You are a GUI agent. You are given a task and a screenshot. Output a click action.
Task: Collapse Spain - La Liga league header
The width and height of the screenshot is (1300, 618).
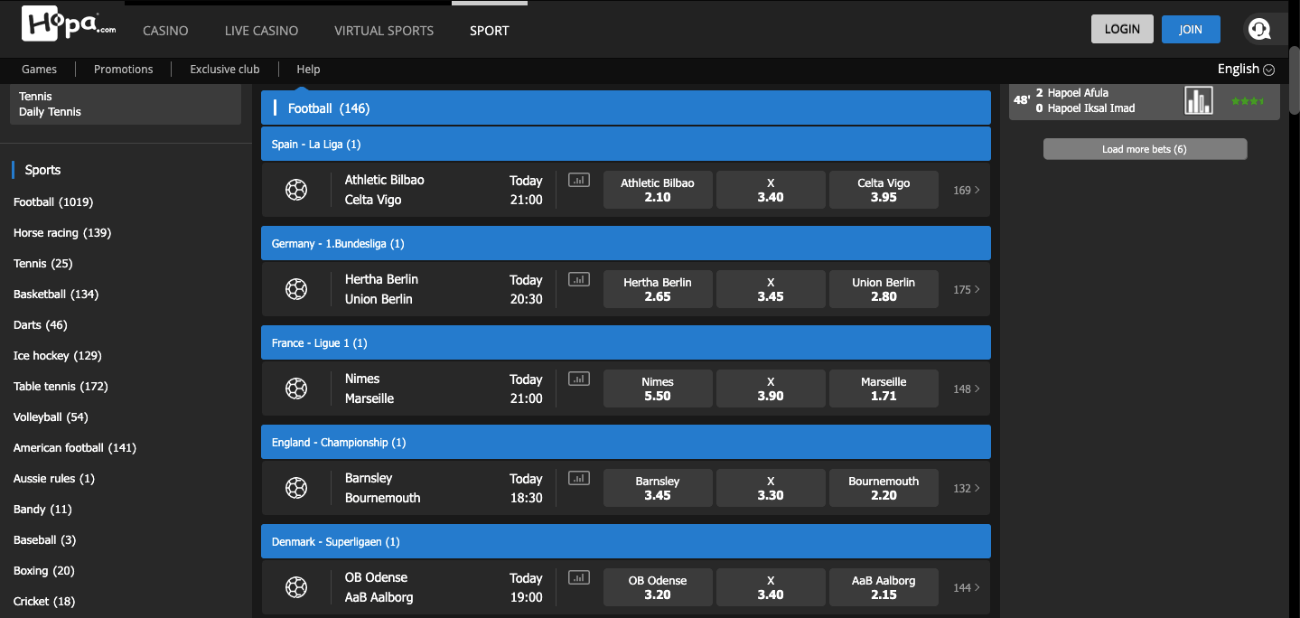[x=626, y=144]
